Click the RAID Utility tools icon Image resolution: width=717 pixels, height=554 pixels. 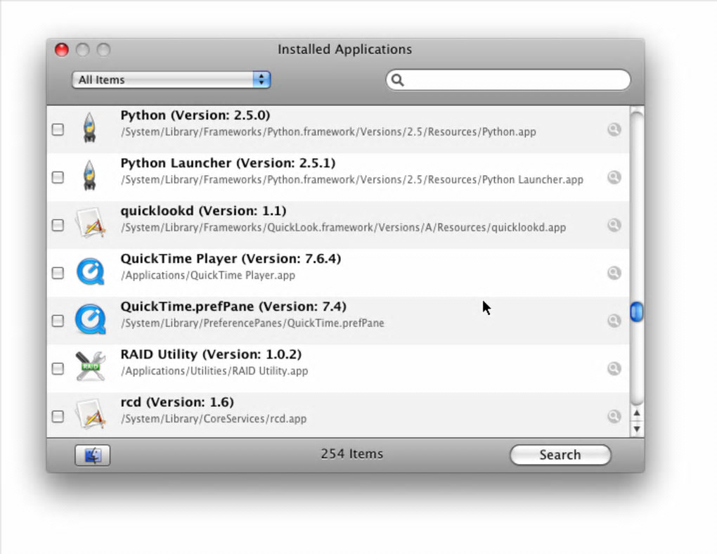(91, 366)
